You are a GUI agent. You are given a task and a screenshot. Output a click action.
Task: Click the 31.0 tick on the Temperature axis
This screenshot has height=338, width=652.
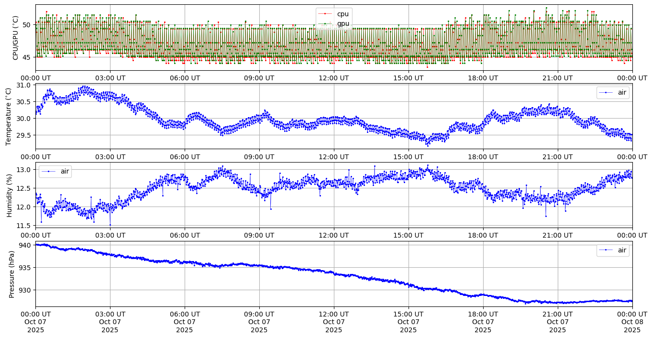(23, 86)
